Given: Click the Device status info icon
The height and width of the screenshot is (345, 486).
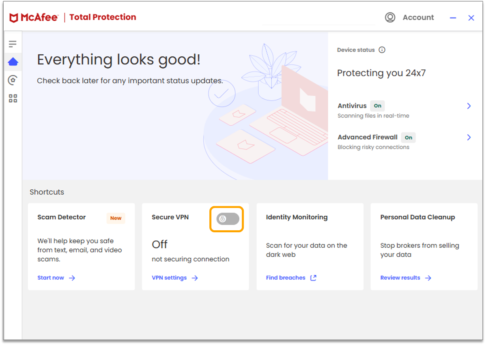Looking at the screenshot, I should (x=382, y=50).
